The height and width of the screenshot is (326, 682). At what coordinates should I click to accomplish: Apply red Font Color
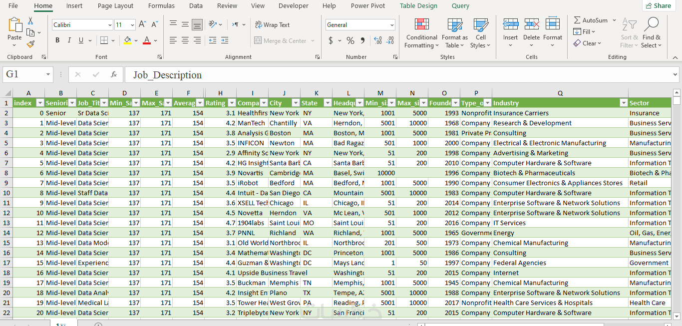(147, 40)
